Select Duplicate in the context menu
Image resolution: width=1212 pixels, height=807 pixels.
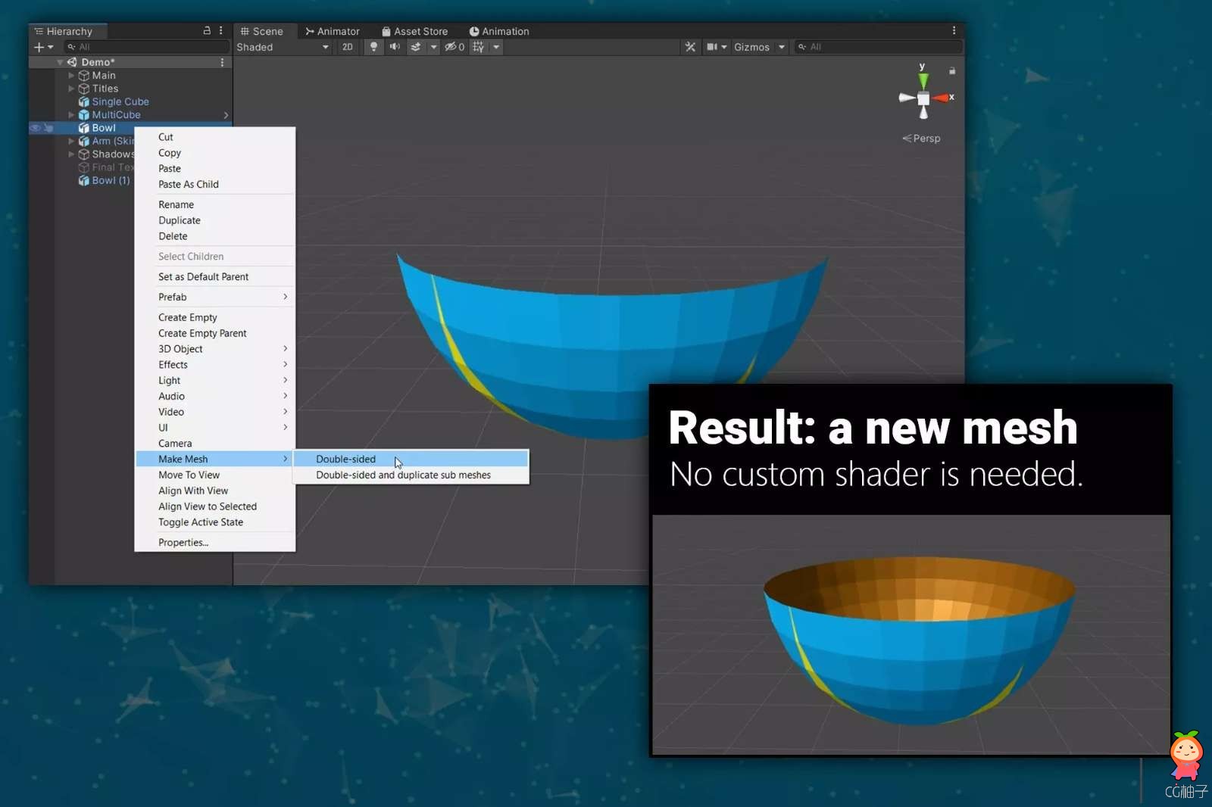(180, 220)
